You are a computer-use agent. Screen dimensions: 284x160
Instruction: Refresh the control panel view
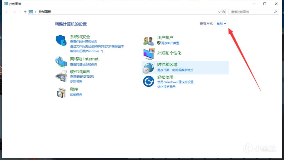tap(224, 12)
